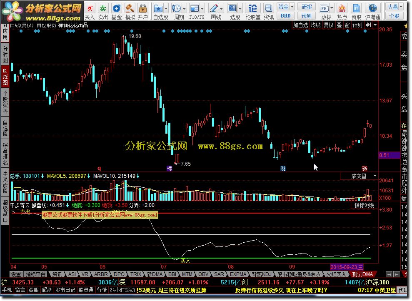Viewport: 412px width, 301px height.
Task: Open the 资讯 news document icon
Action: tap(268, 9)
